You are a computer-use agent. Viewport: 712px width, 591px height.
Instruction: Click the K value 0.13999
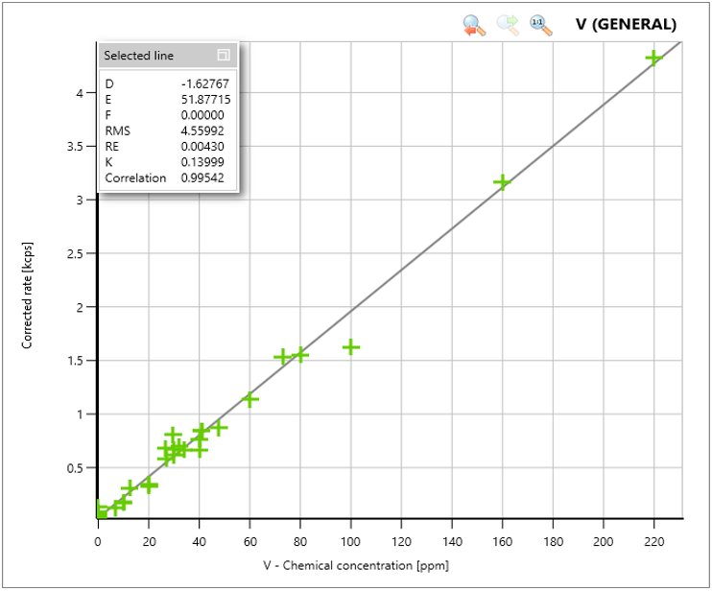[x=208, y=162]
